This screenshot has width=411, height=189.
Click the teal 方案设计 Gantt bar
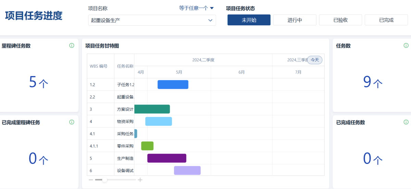pos(152,109)
